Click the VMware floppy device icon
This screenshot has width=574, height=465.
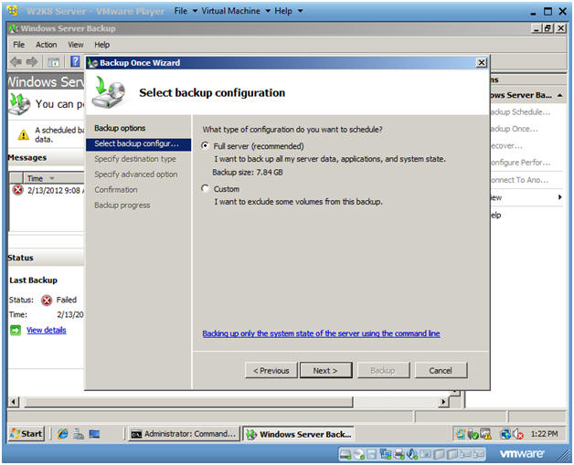coord(372,454)
